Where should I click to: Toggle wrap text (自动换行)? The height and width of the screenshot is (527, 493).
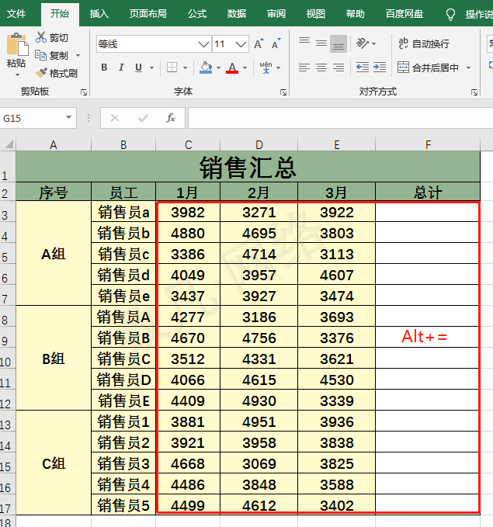(424, 43)
